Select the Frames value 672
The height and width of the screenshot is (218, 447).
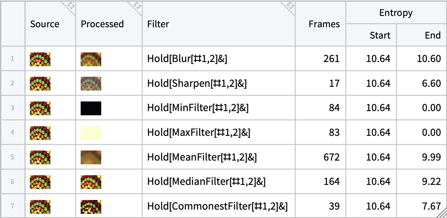pyautogui.click(x=331, y=157)
